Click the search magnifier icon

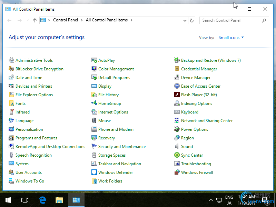click(264, 20)
